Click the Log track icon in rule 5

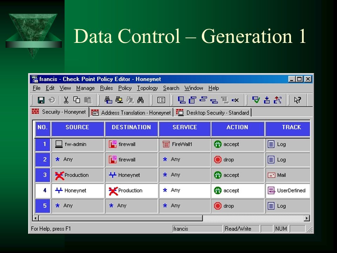(271, 206)
